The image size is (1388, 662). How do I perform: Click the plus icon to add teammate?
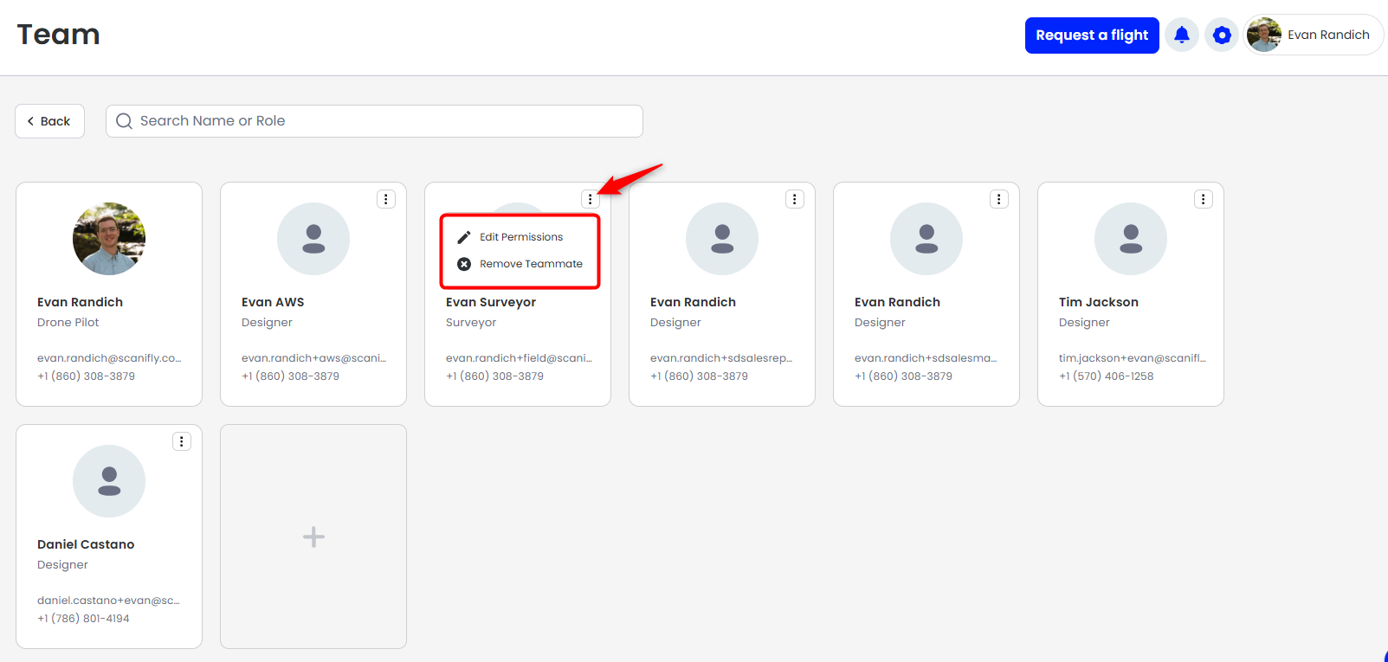coord(313,537)
